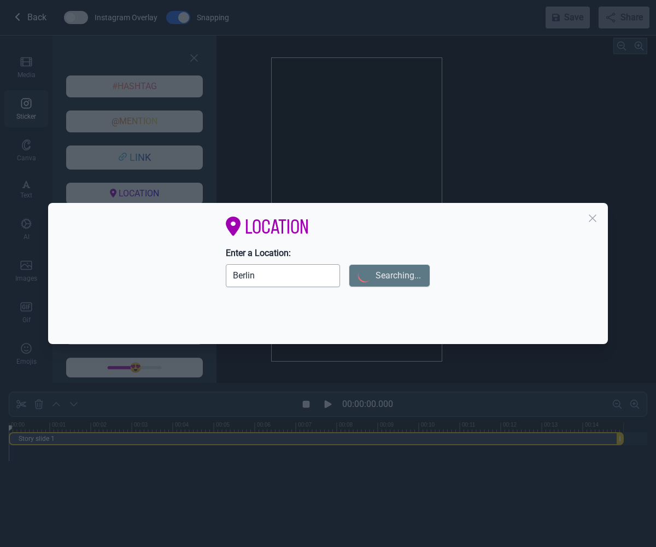Select the scissors cut tool

click(21, 404)
